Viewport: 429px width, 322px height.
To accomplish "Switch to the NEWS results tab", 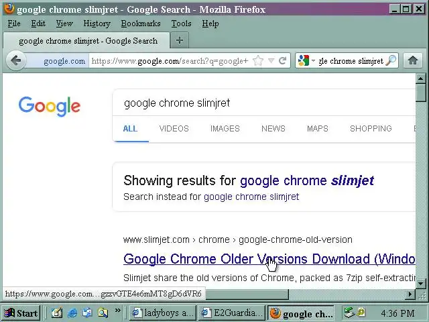I will tap(273, 128).
